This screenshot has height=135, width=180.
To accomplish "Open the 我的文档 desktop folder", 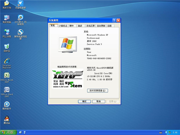I will coord(7,4).
